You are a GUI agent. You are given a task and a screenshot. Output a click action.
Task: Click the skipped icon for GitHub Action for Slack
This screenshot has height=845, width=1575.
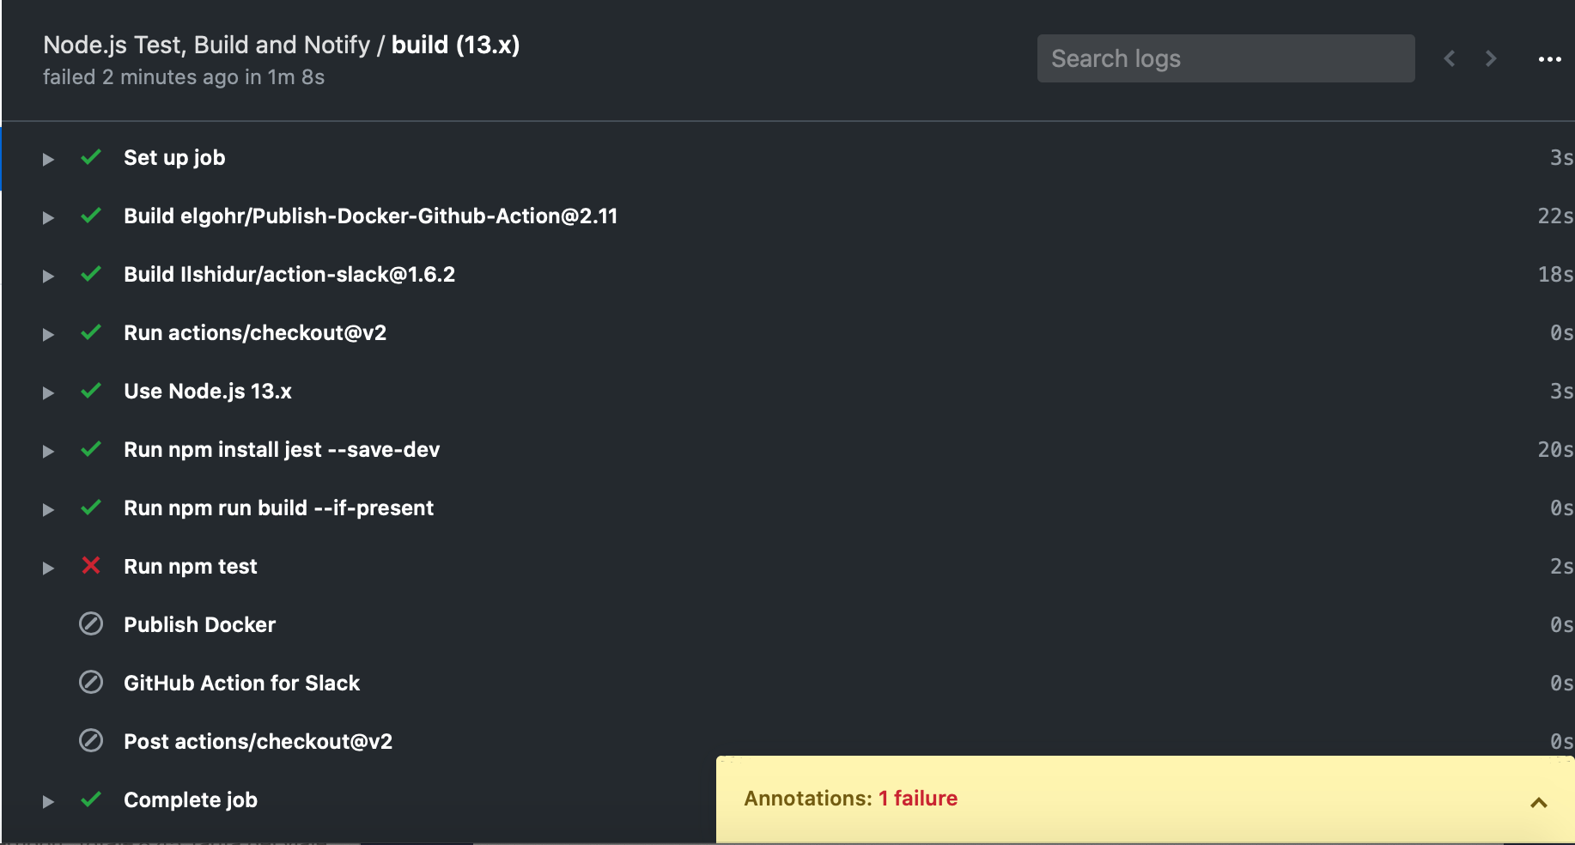click(90, 683)
